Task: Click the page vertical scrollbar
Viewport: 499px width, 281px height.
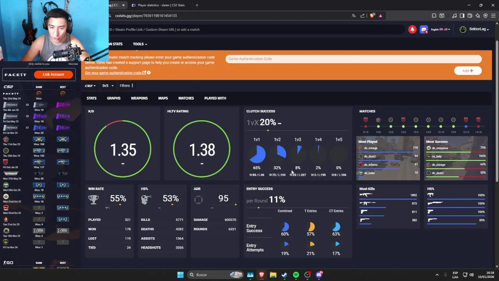Action: [497, 111]
